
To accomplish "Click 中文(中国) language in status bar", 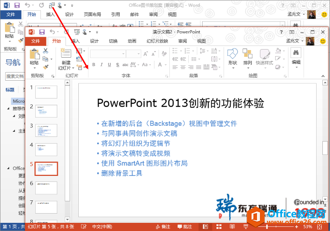I will point(102,226).
